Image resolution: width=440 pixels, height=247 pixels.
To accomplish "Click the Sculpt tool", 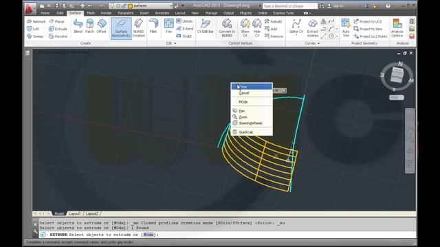I will click(x=184, y=36).
